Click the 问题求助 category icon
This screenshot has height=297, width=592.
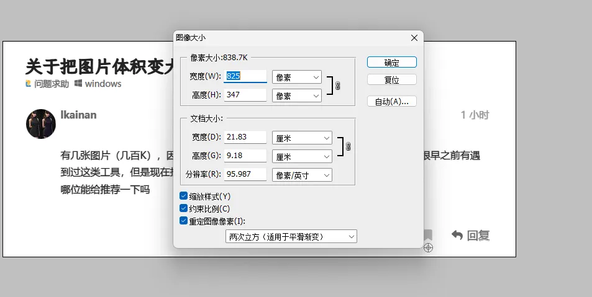pyautogui.click(x=28, y=84)
